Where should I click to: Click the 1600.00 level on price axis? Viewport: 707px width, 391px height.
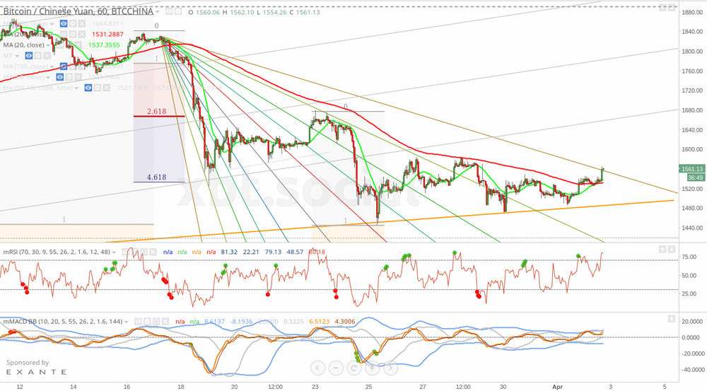(x=692, y=149)
